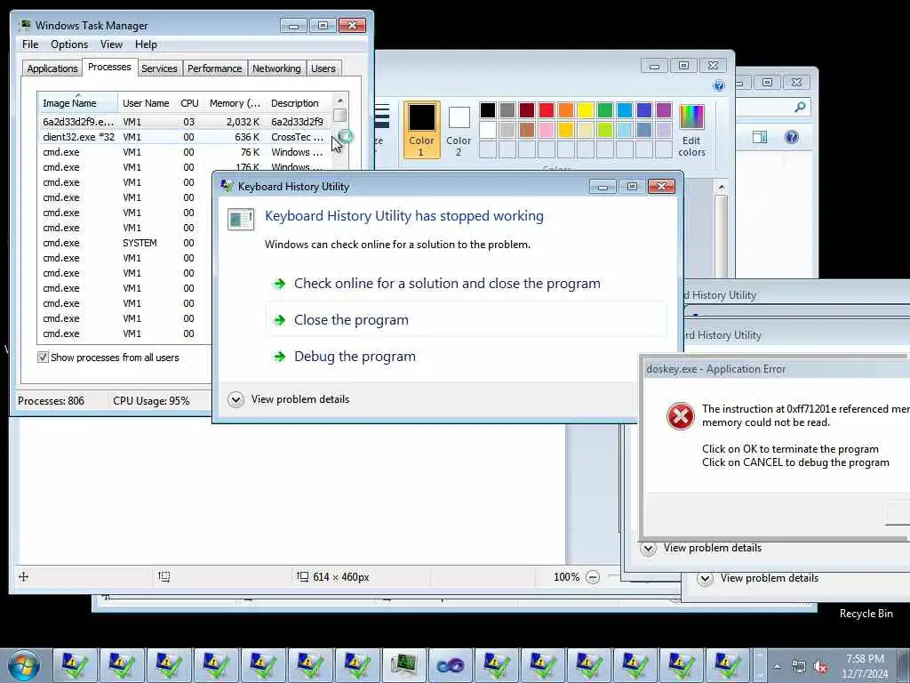Pick the green swatch in Paint palette

pos(604,109)
